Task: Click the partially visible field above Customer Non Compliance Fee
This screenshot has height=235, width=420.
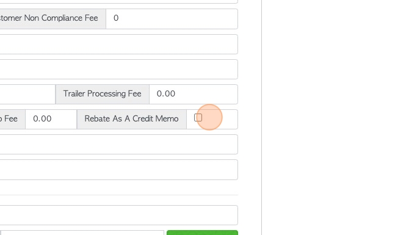Action: (x=118, y=2)
